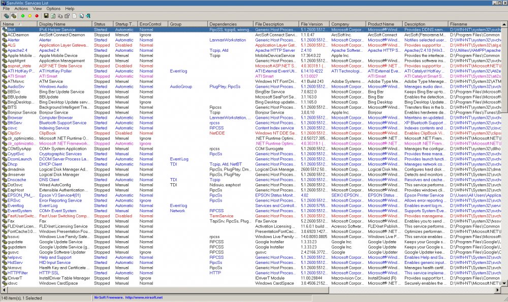The width and height of the screenshot is (508, 302).
Task: Click the Save floppy disk icon
Action: 46,16
